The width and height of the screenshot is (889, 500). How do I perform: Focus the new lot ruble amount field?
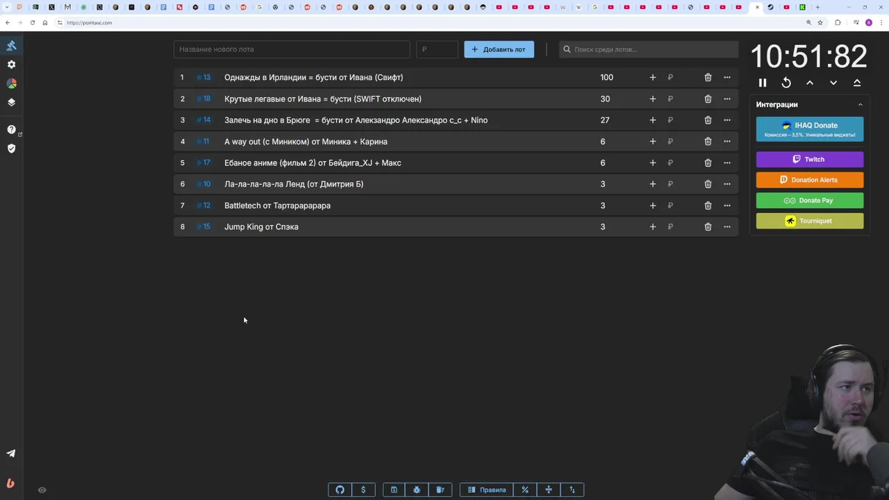pos(437,49)
